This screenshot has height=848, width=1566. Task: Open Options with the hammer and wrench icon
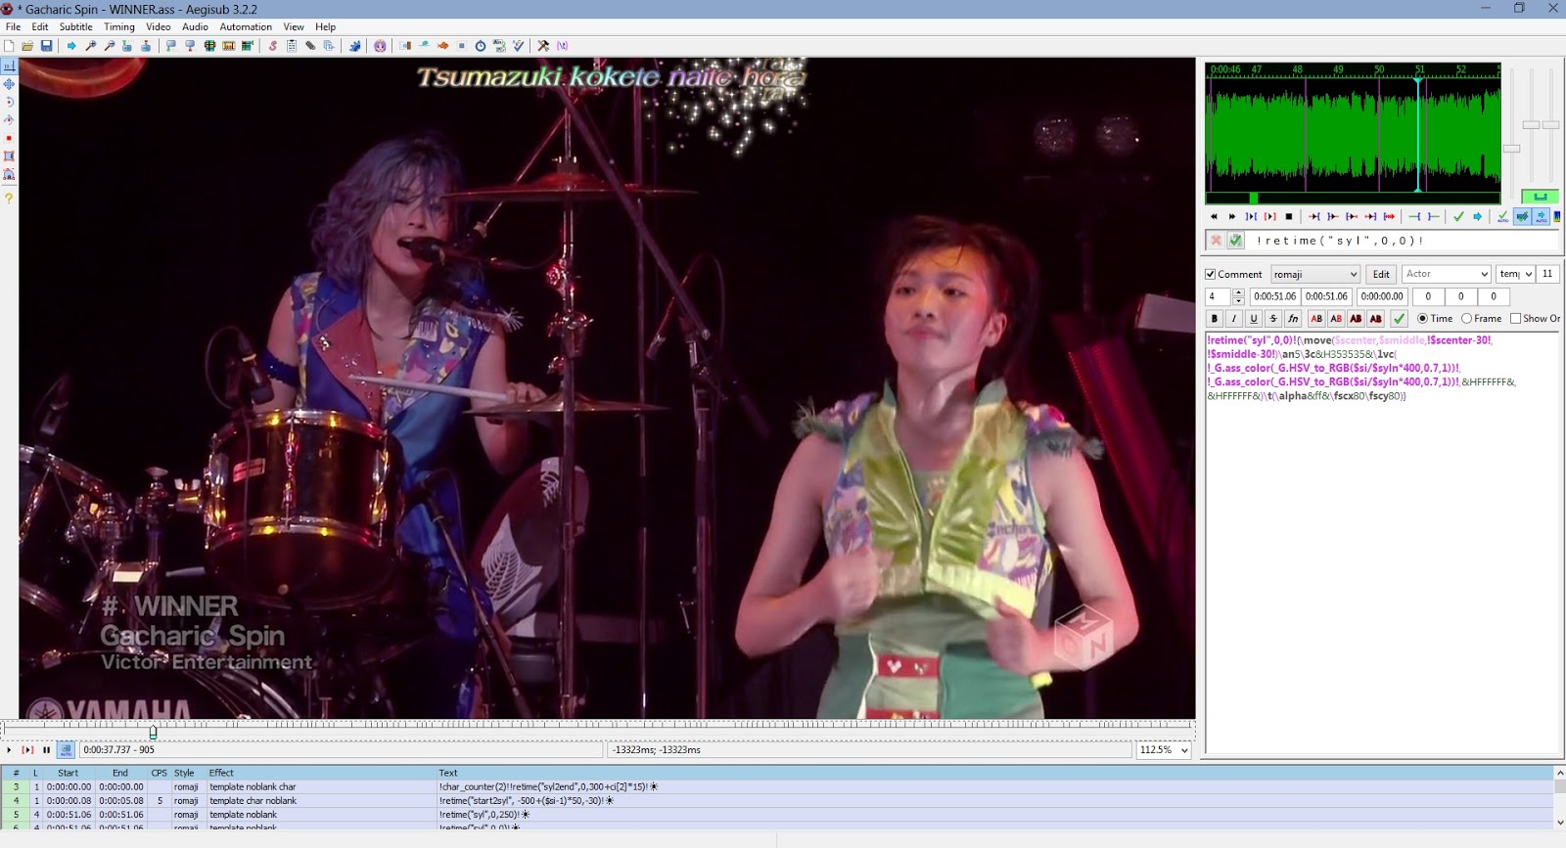pyautogui.click(x=543, y=46)
